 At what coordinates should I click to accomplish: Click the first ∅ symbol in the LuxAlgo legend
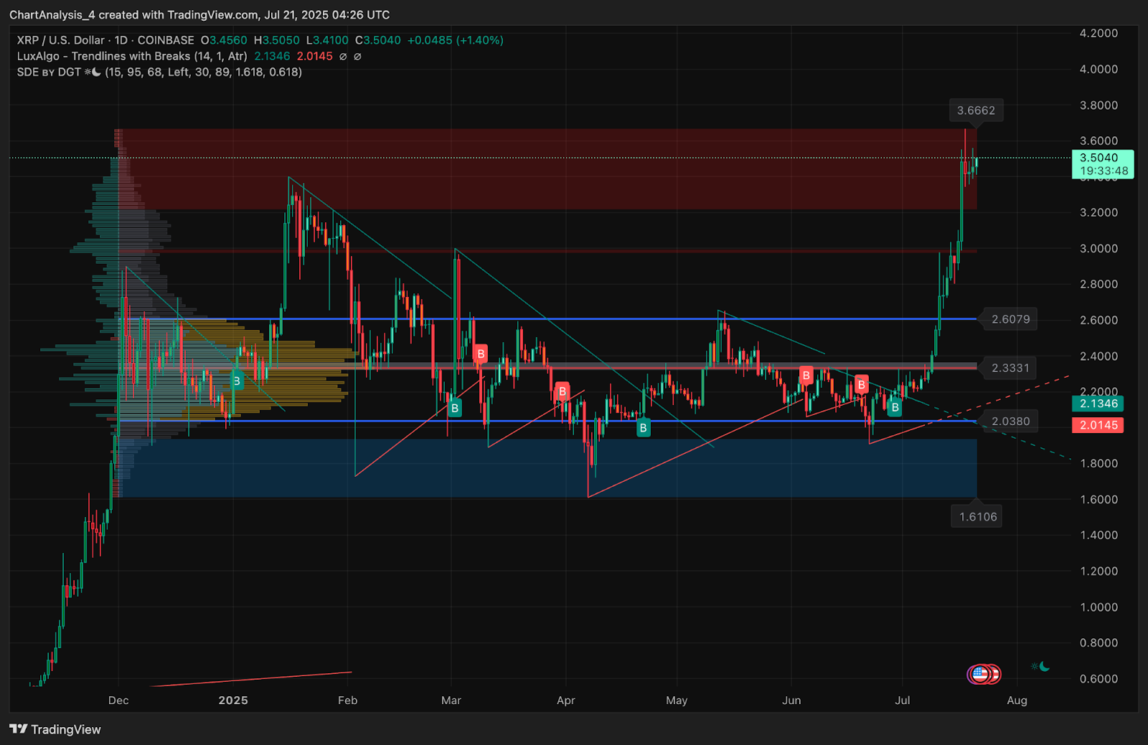coord(343,57)
